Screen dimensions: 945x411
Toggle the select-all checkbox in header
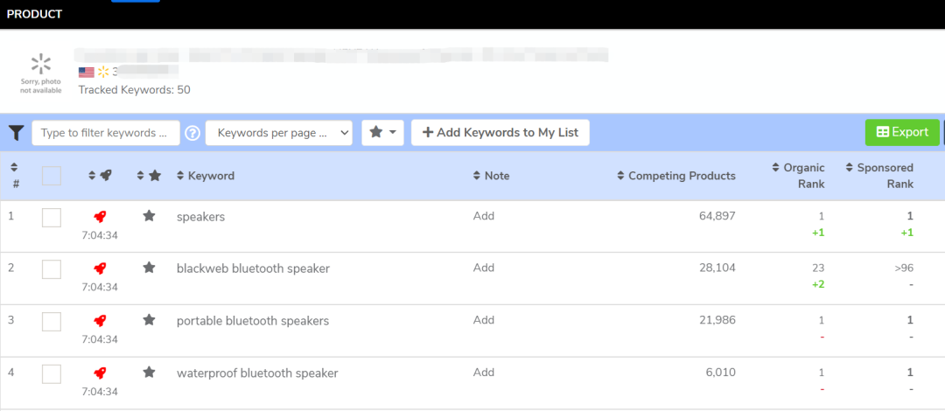[x=52, y=176]
